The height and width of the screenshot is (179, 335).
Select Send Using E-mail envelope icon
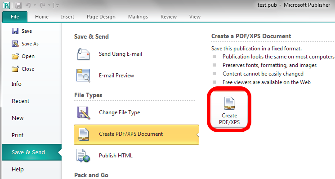(x=83, y=54)
